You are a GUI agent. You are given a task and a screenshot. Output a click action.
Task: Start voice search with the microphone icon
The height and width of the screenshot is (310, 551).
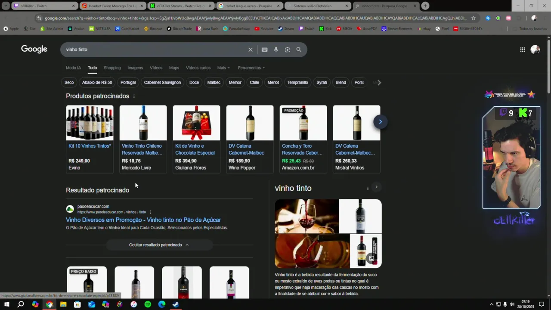coord(276,50)
